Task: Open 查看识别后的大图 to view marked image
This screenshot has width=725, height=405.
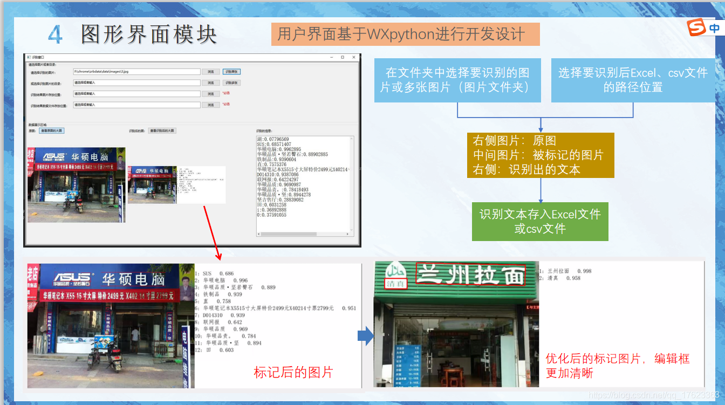Action: [x=162, y=131]
